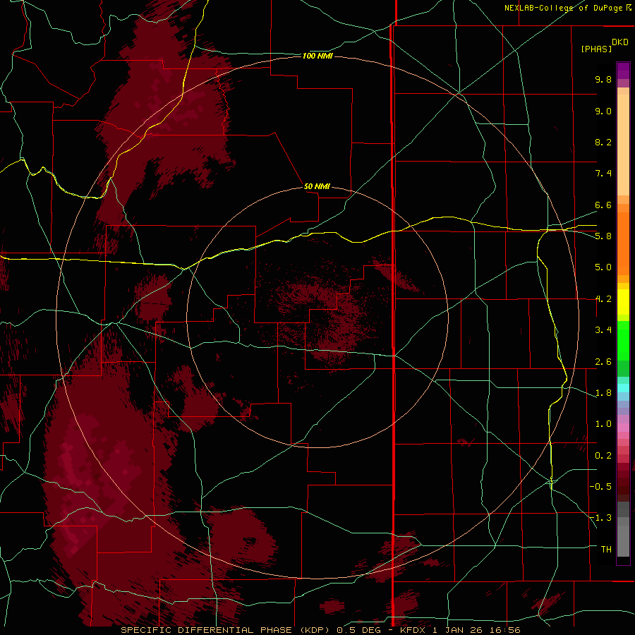
Task: Click the KFDX station identifier in the caption
Action: [413, 630]
